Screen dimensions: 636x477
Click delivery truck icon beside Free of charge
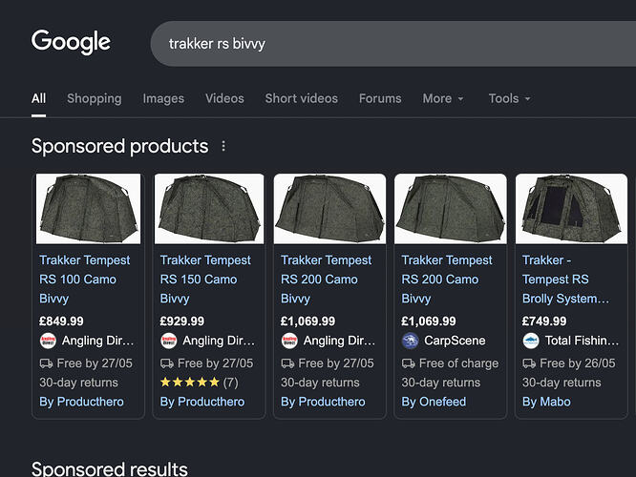(x=409, y=363)
